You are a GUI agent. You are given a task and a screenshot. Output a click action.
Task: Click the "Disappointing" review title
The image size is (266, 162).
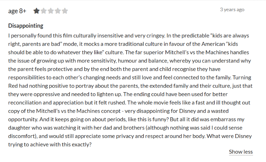click(x=26, y=26)
